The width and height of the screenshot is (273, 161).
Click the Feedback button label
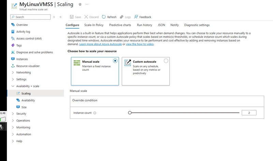point(145,17)
